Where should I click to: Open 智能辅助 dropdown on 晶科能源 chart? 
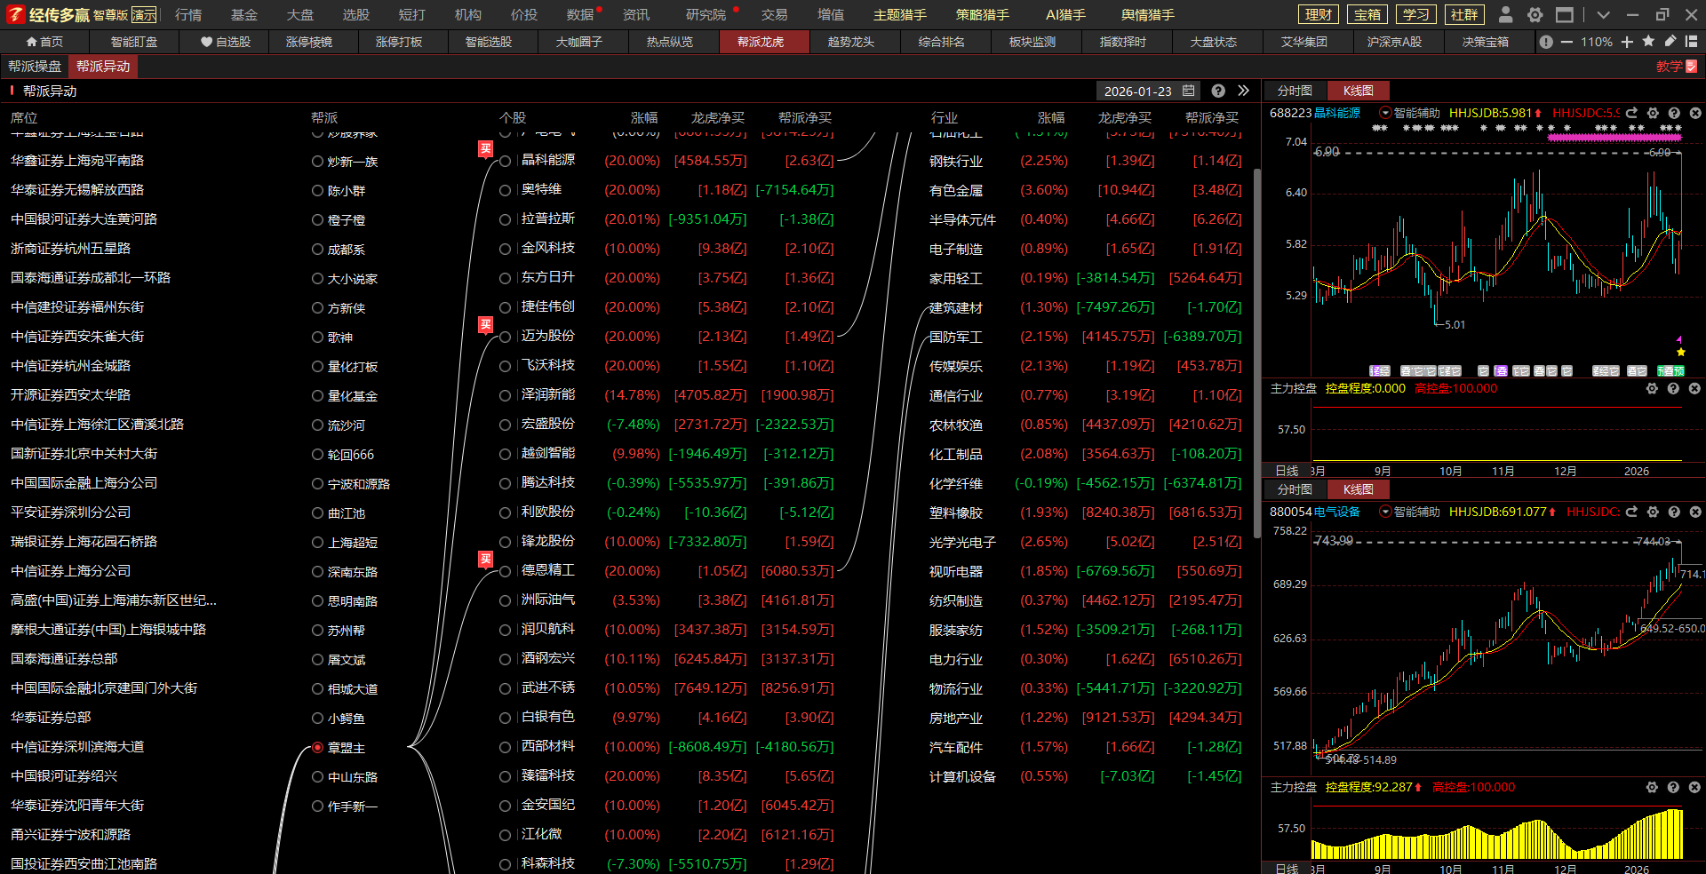[x=1384, y=113]
